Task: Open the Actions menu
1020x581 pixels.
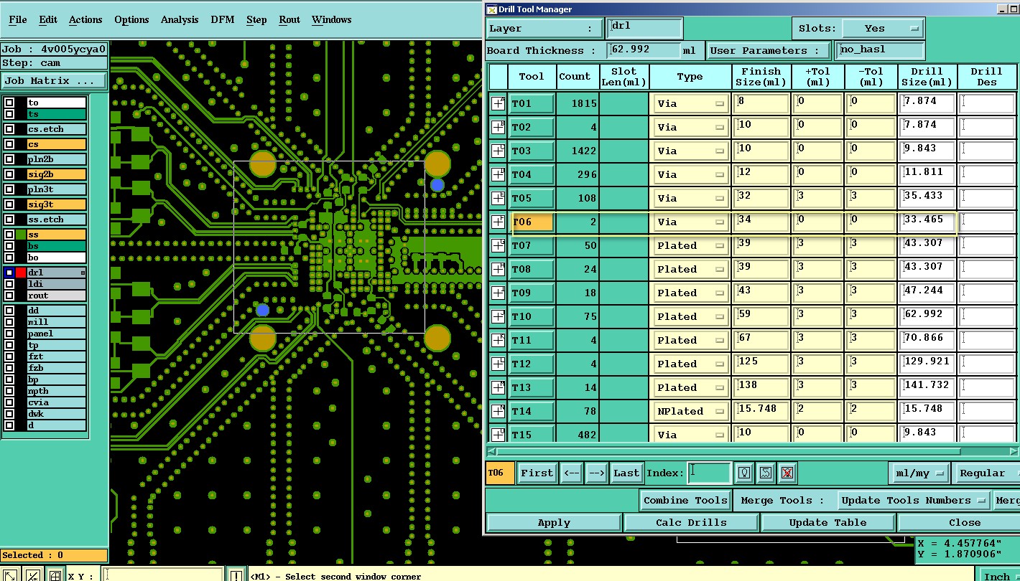Action: click(85, 19)
